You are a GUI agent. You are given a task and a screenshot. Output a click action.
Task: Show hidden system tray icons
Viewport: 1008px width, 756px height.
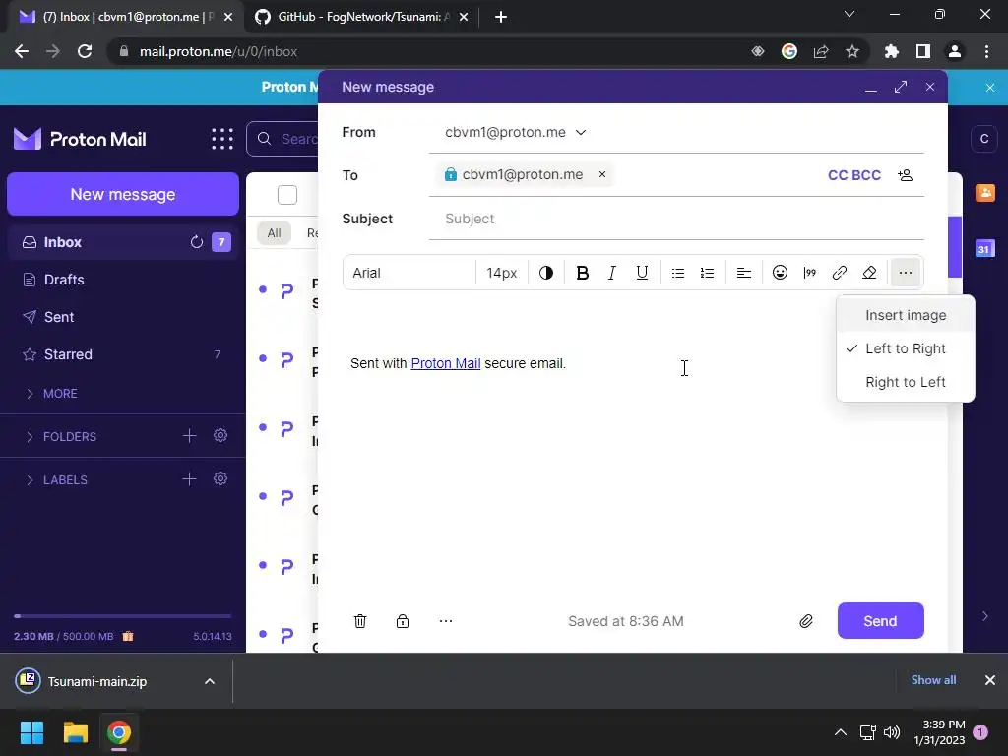(x=841, y=732)
